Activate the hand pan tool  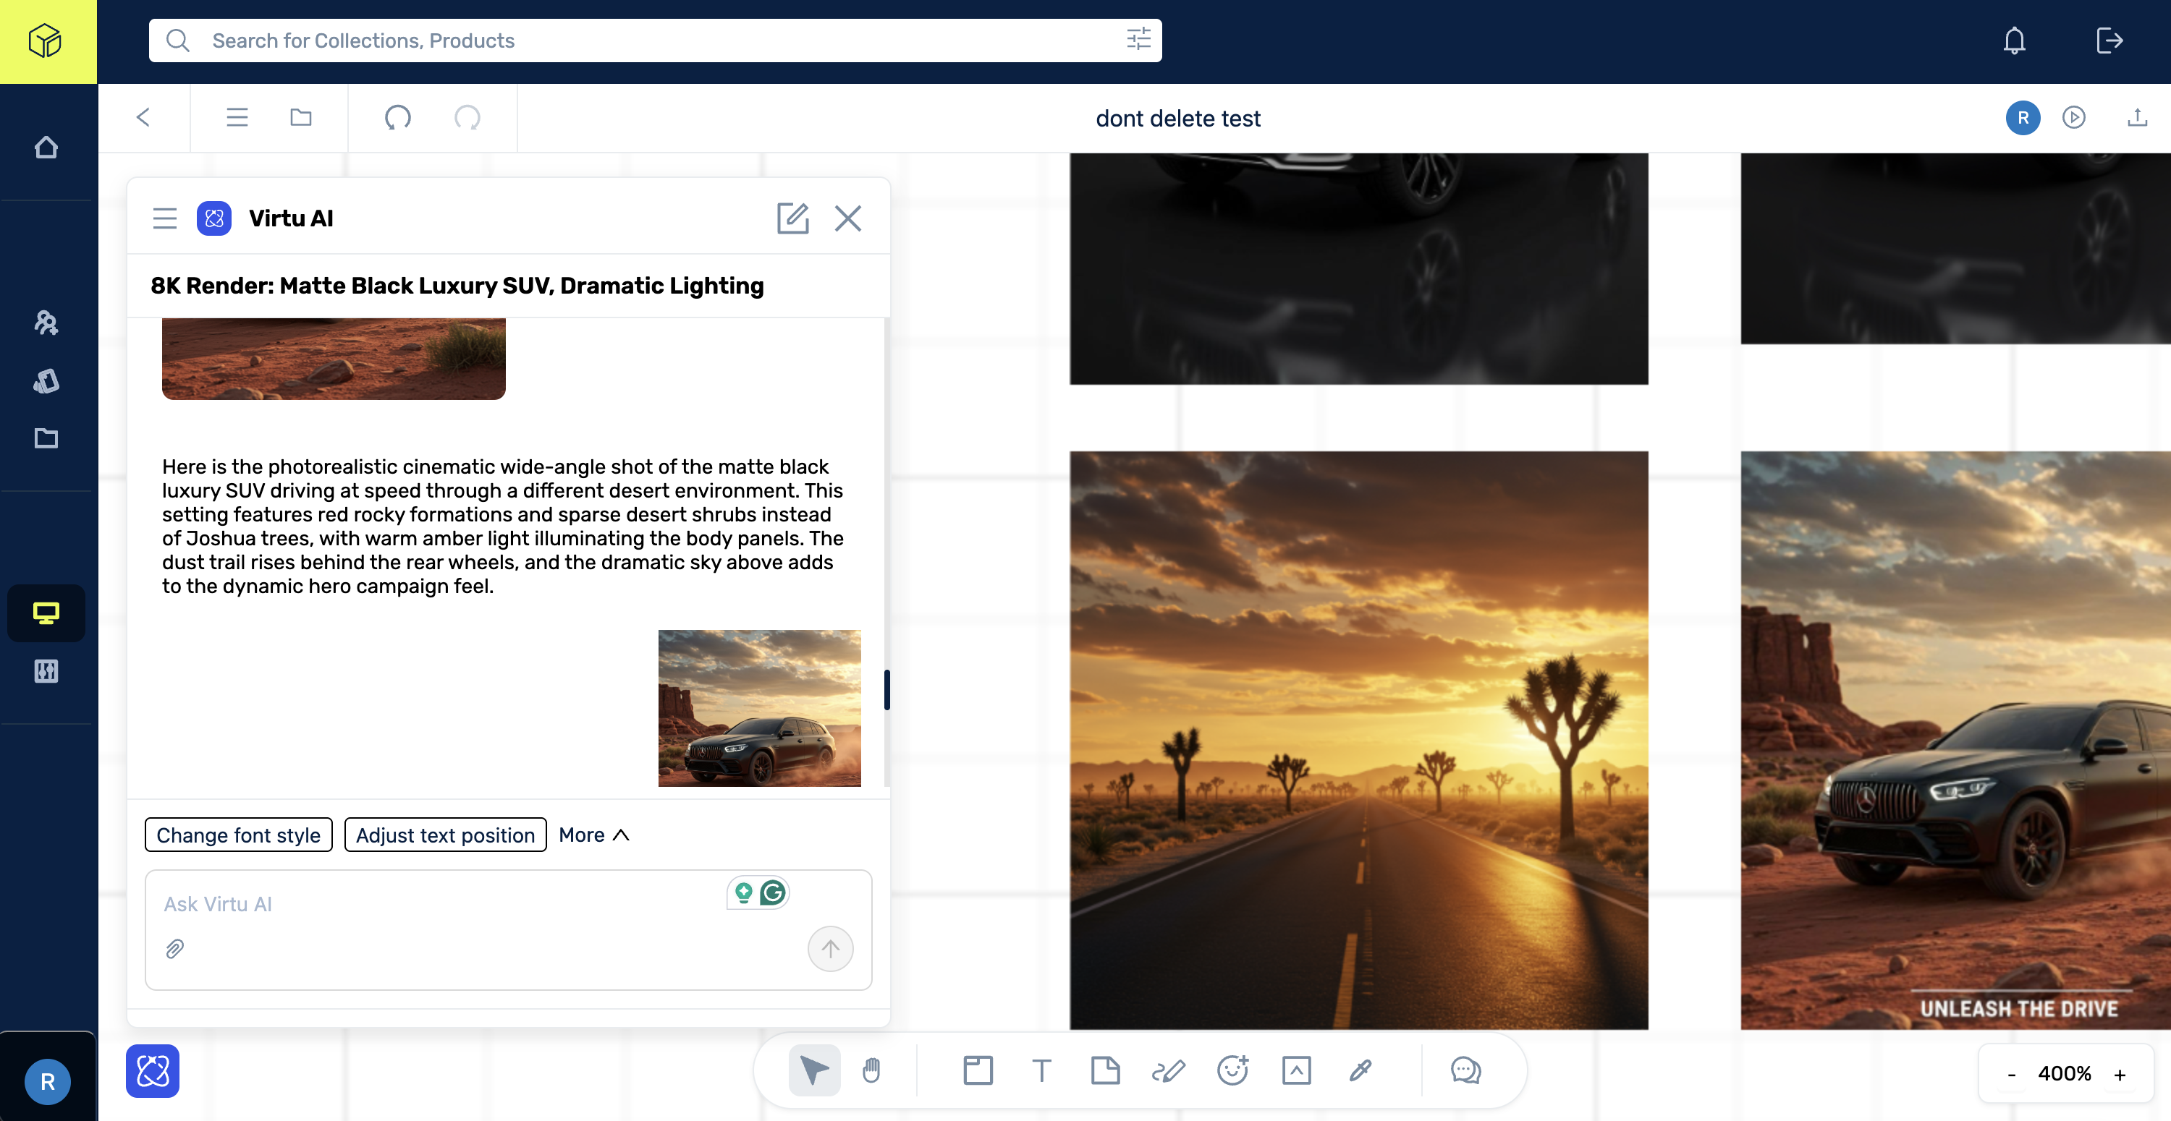pos(872,1070)
